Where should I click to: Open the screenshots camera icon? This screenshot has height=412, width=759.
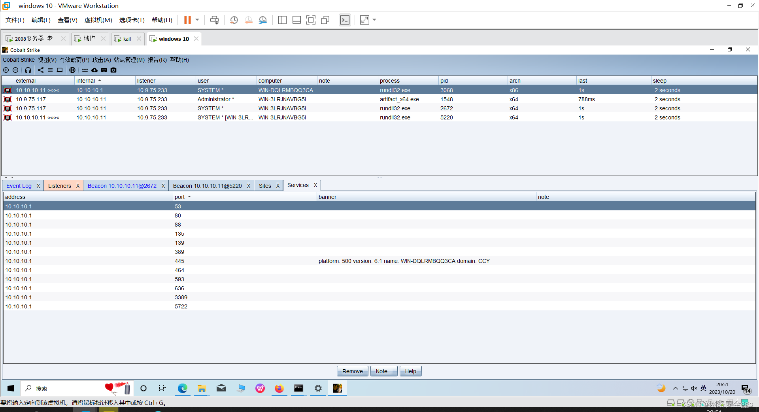pos(113,70)
